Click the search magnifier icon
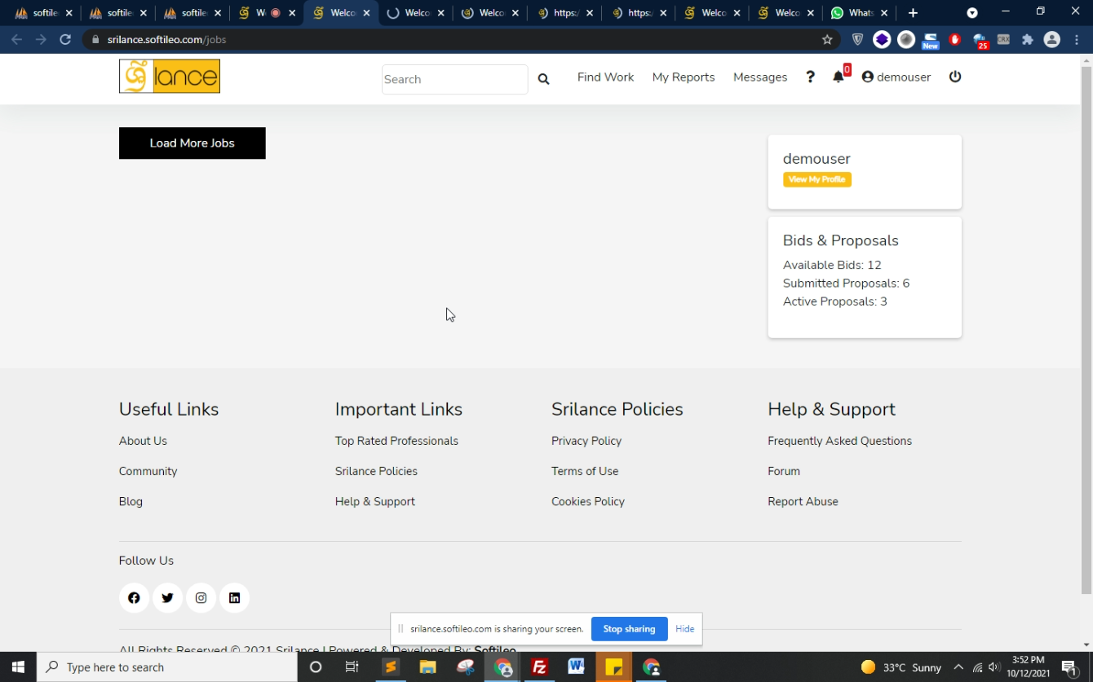This screenshot has height=682, width=1093. pyautogui.click(x=543, y=79)
